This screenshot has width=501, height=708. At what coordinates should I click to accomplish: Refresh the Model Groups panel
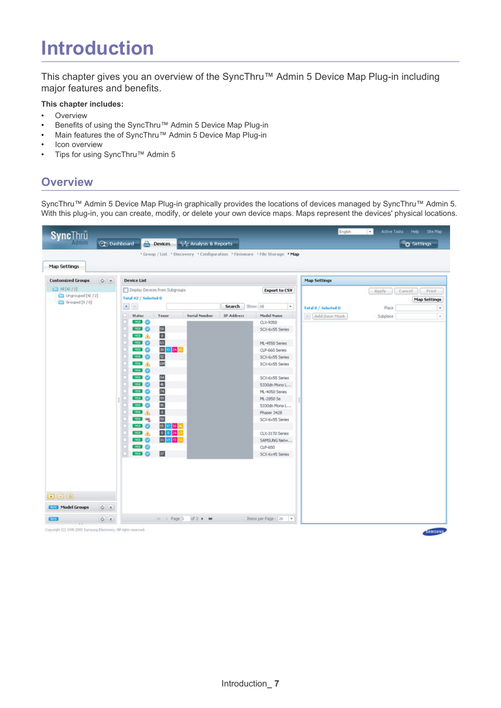(102, 507)
